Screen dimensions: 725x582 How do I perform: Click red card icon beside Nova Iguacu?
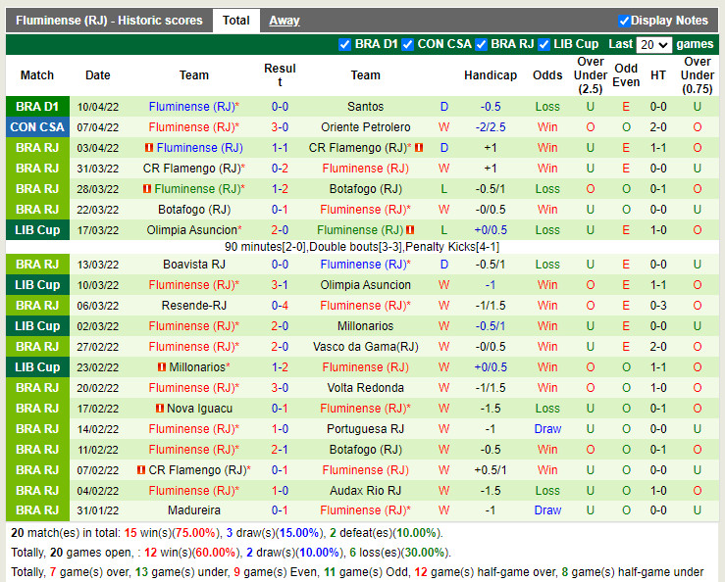point(160,409)
